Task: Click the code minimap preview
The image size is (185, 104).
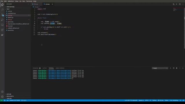Action: coord(178,10)
